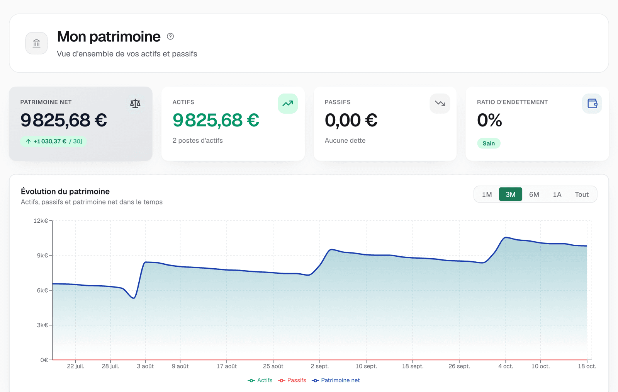Click the Passifs amount 0,00 €
The height and width of the screenshot is (392, 618).
[x=351, y=120]
